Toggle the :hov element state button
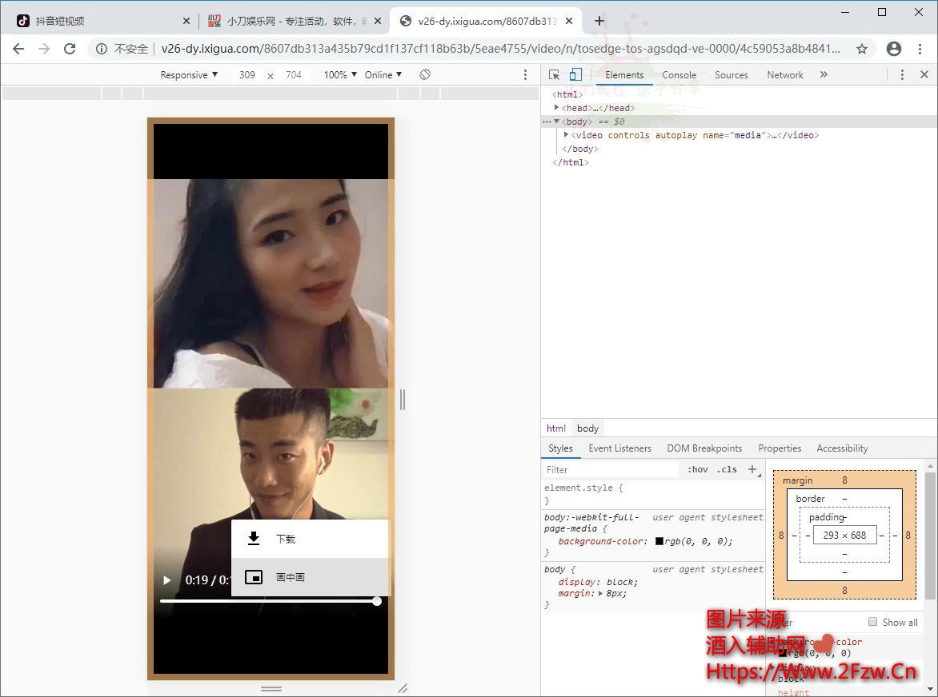The height and width of the screenshot is (697, 938). click(698, 469)
